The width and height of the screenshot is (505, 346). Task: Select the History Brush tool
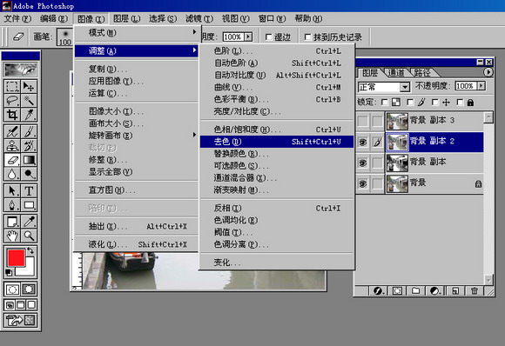[29, 146]
